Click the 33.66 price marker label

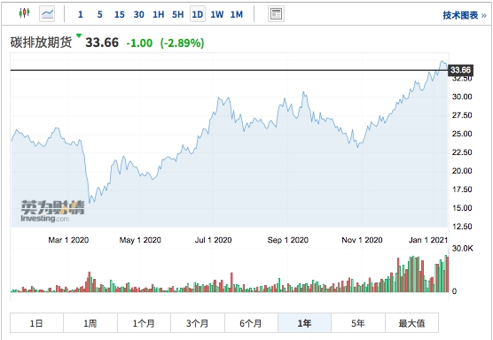click(460, 70)
